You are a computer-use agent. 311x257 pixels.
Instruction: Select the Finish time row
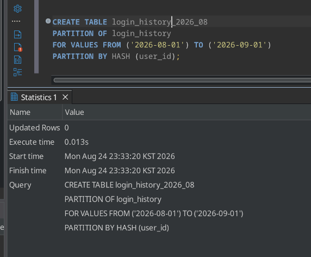159,170
